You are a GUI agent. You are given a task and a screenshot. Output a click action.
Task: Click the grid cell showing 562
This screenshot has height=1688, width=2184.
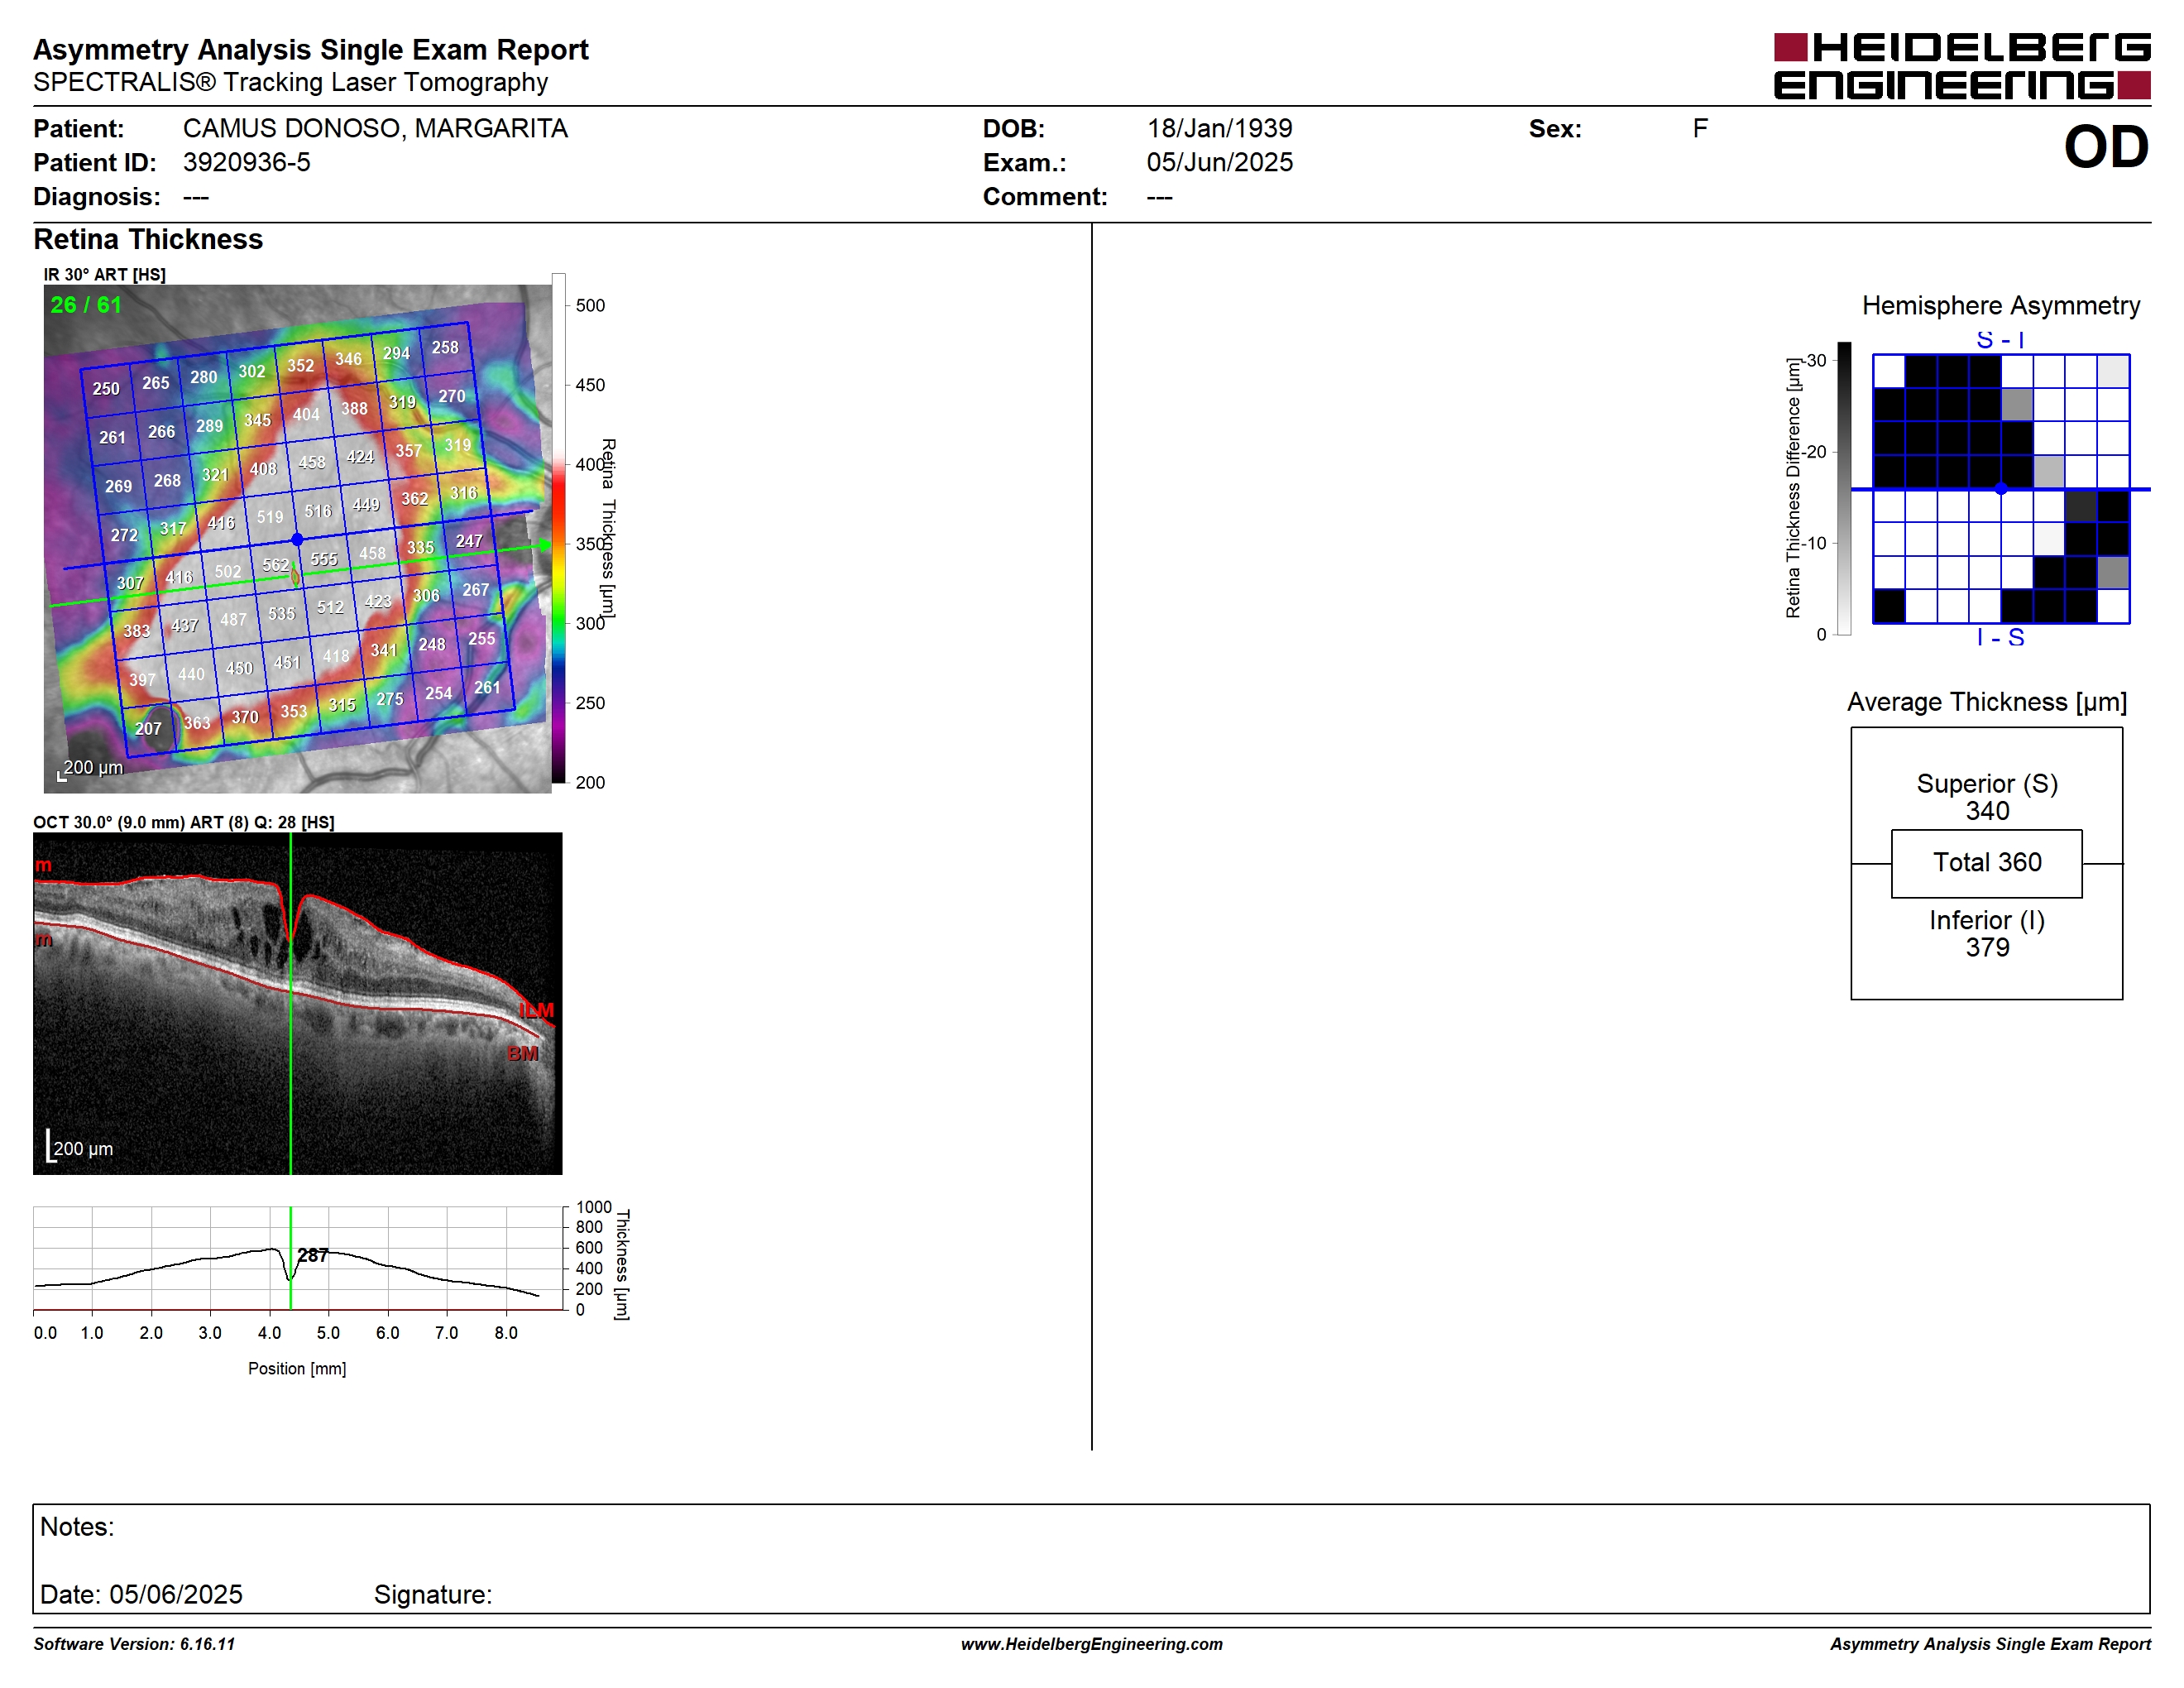click(x=276, y=565)
